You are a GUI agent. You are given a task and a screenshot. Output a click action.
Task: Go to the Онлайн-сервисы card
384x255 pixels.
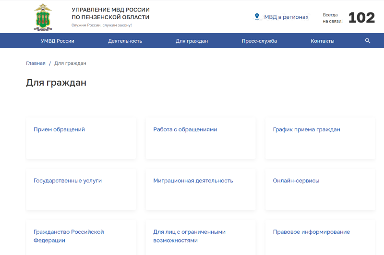click(x=296, y=181)
